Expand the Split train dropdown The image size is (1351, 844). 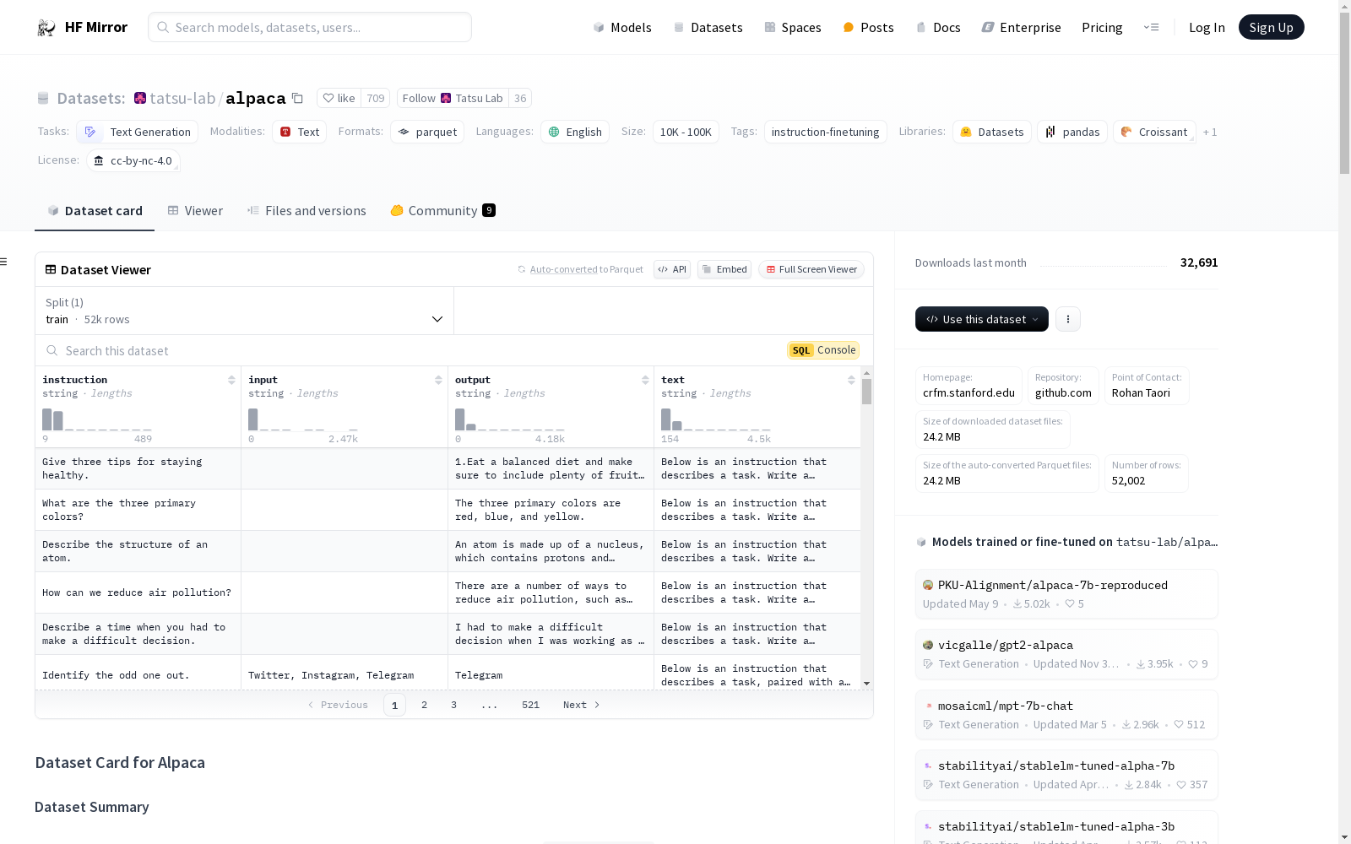pyautogui.click(x=244, y=311)
